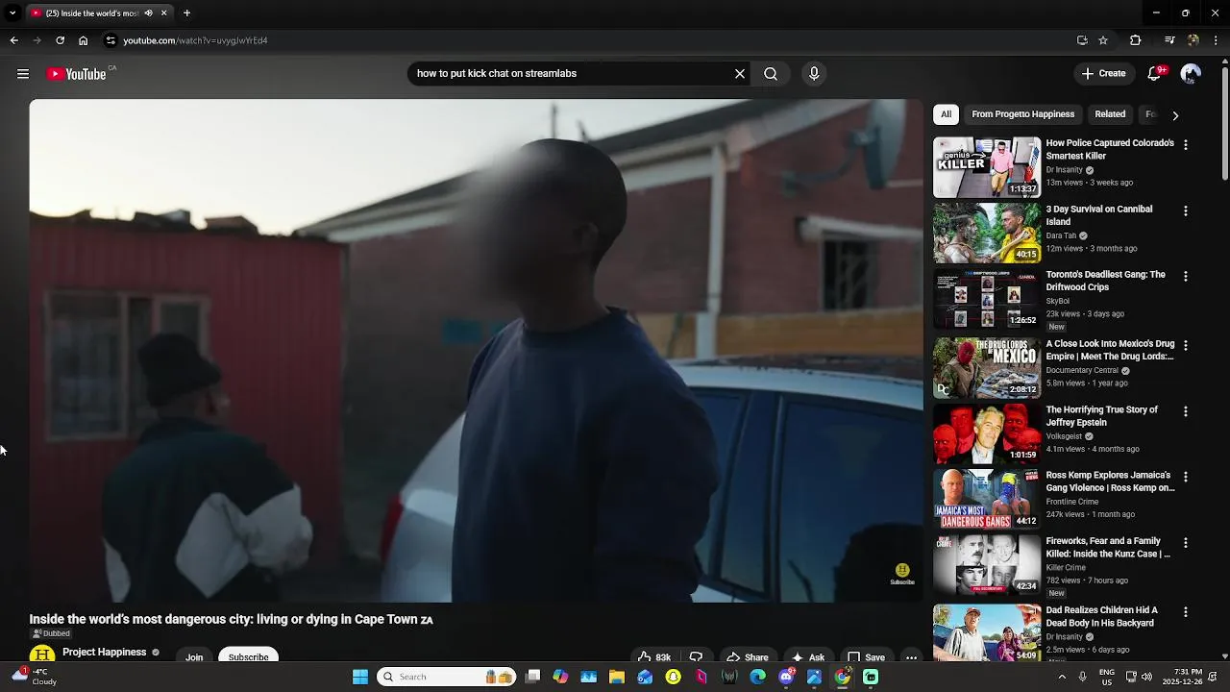1230x692 pixels.
Task: Open options for Jeffrey Epstein video
Action: (x=1185, y=411)
